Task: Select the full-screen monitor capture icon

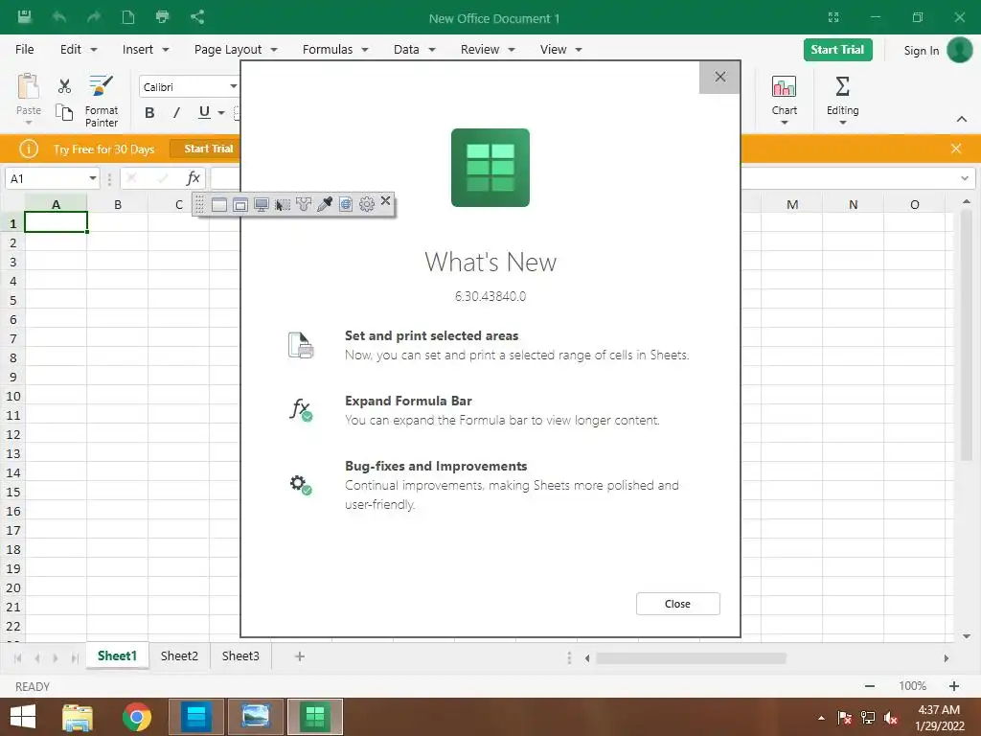Action: click(262, 205)
